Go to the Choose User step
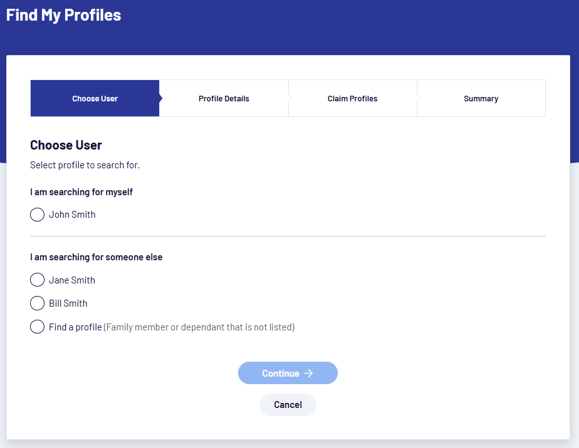Image resolution: width=579 pixels, height=448 pixels. [95, 99]
